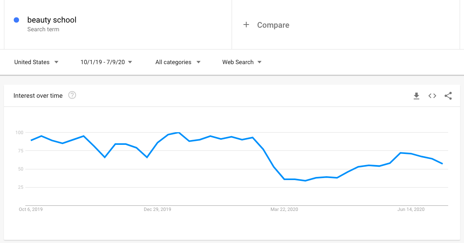Click the 50 value on the y-axis
This screenshot has height=243, width=464.
click(x=21, y=169)
